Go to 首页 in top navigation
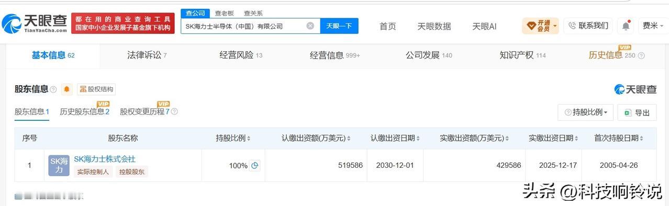Viewport: 669px width, 206px height. (388, 26)
